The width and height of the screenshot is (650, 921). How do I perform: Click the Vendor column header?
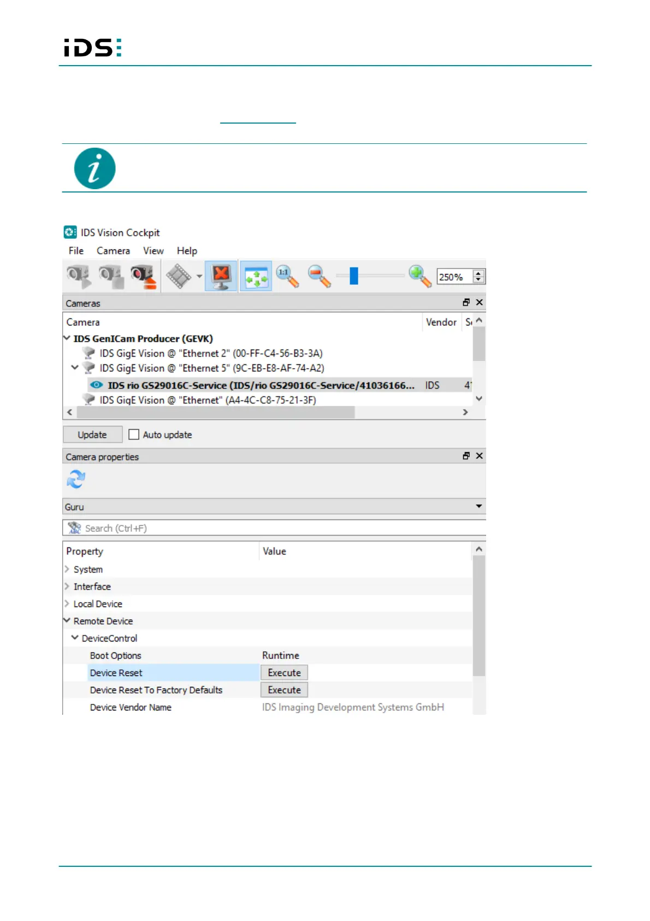(x=441, y=322)
